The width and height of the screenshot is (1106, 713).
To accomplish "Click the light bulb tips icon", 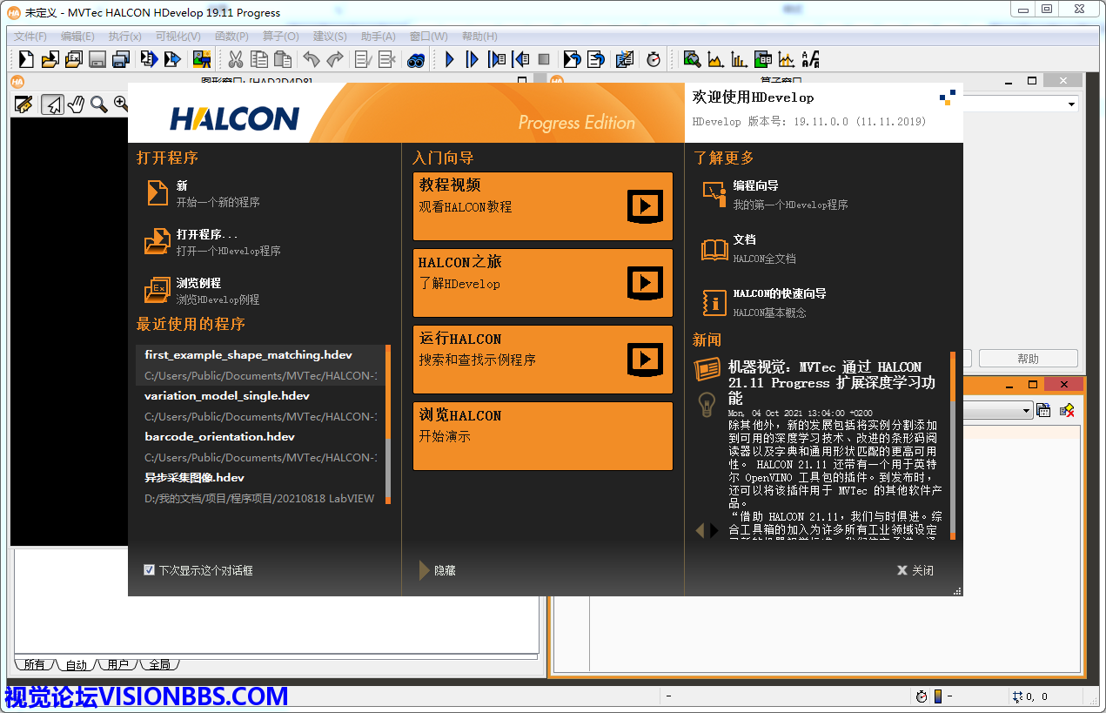I will [x=707, y=404].
